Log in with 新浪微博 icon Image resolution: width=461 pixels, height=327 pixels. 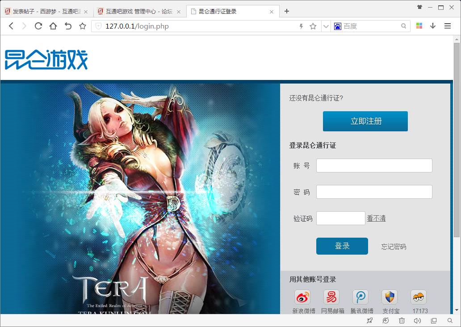(303, 297)
